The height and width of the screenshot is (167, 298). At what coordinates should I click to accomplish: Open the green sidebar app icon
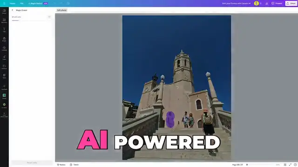tap(4, 96)
